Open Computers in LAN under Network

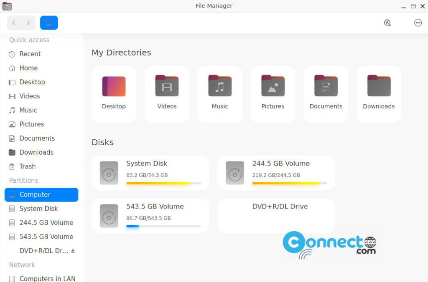pyautogui.click(x=47, y=278)
